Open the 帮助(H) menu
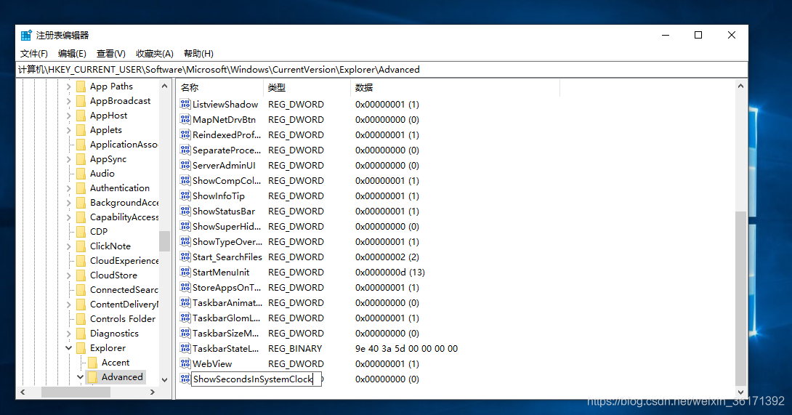The width and height of the screenshot is (792, 415). coord(198,54)
